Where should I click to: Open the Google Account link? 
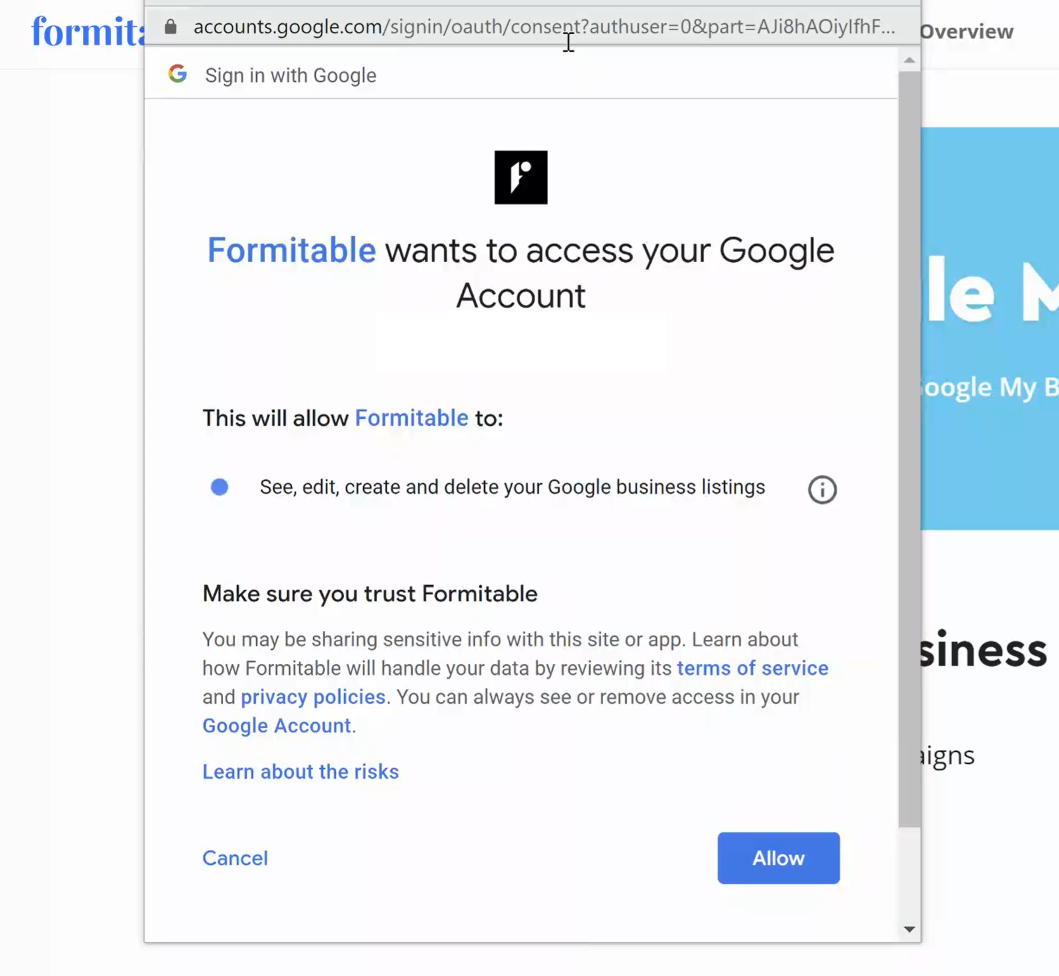277,726
